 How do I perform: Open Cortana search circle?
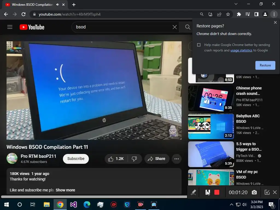pyautogui.click(x=20, y=205)
